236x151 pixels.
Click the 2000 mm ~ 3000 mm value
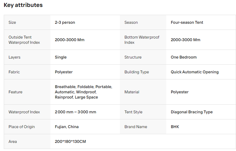[x=75, y=112]
